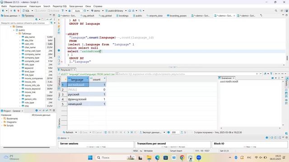The width and height of the screenshot is (289, 162).
Task: Select the [NULL] result cell
Action: 78,90
